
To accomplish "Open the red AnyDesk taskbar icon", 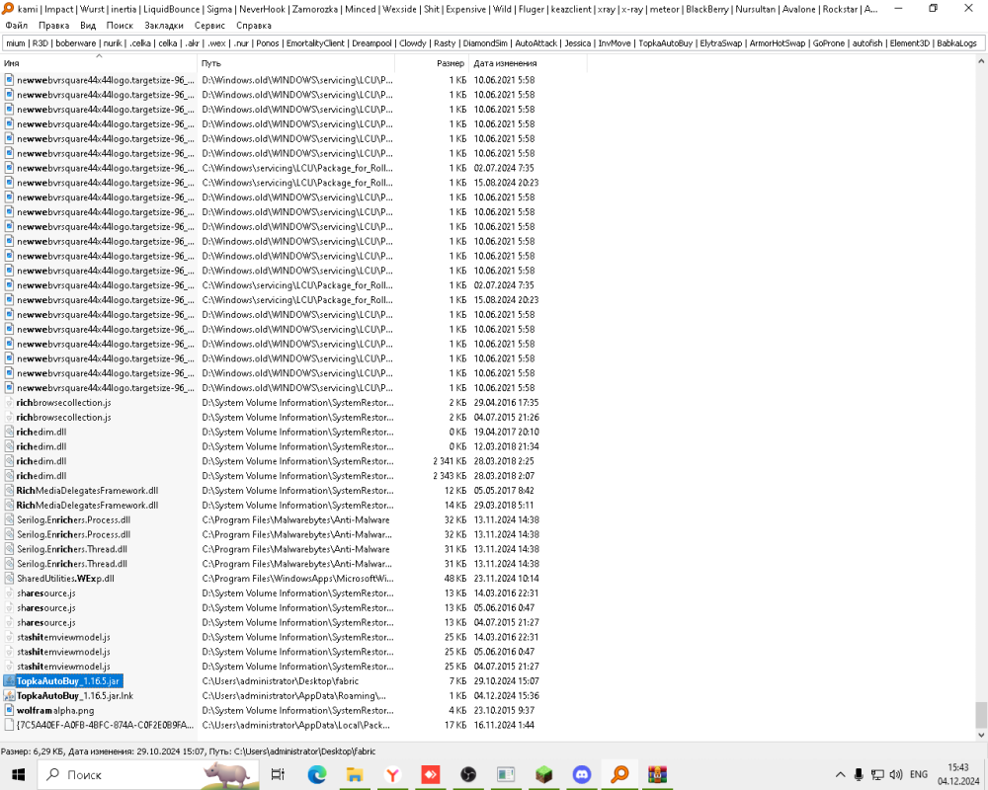I will coord(431,774).
